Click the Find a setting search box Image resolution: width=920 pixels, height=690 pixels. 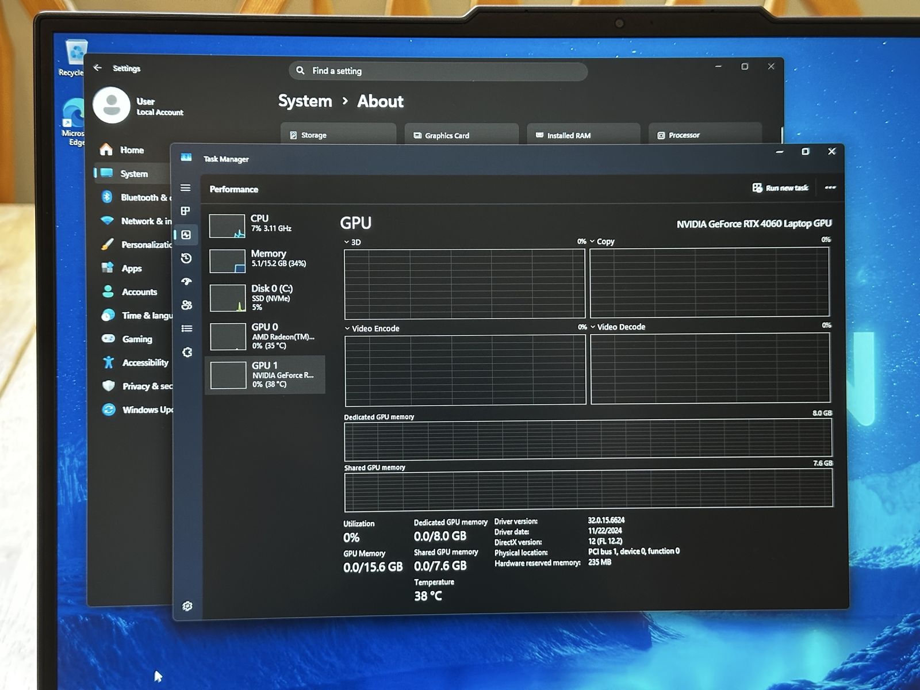[x=438, y=71]
